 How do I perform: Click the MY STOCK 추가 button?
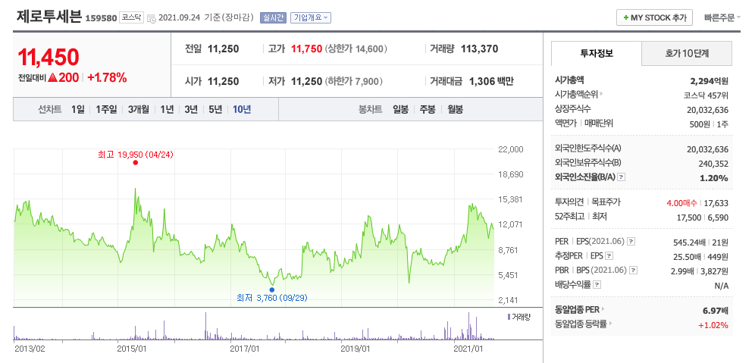point(654,18)
